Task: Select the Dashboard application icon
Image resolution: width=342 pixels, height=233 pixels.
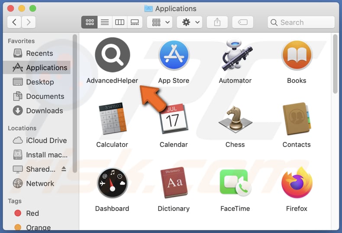Action: pos(112,183)
